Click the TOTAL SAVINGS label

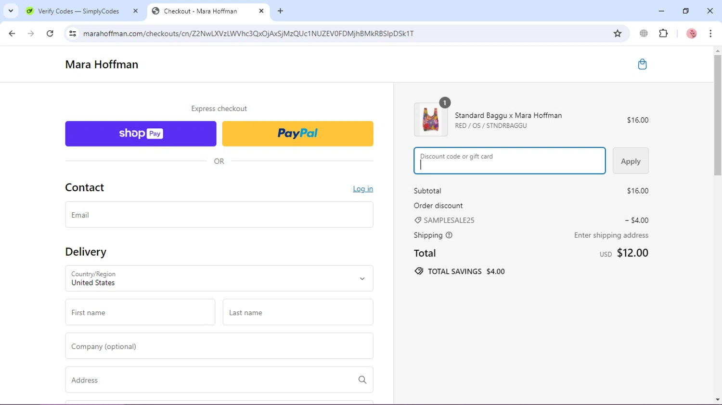pos(454,271)
